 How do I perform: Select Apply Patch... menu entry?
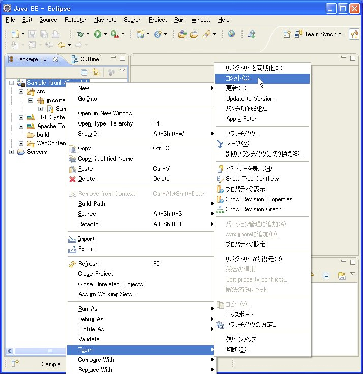coord(262,119)
